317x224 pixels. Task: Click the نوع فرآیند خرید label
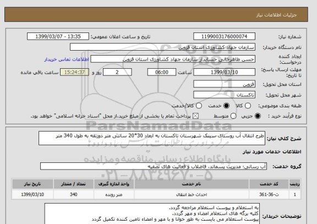click(x=285, y=116)
